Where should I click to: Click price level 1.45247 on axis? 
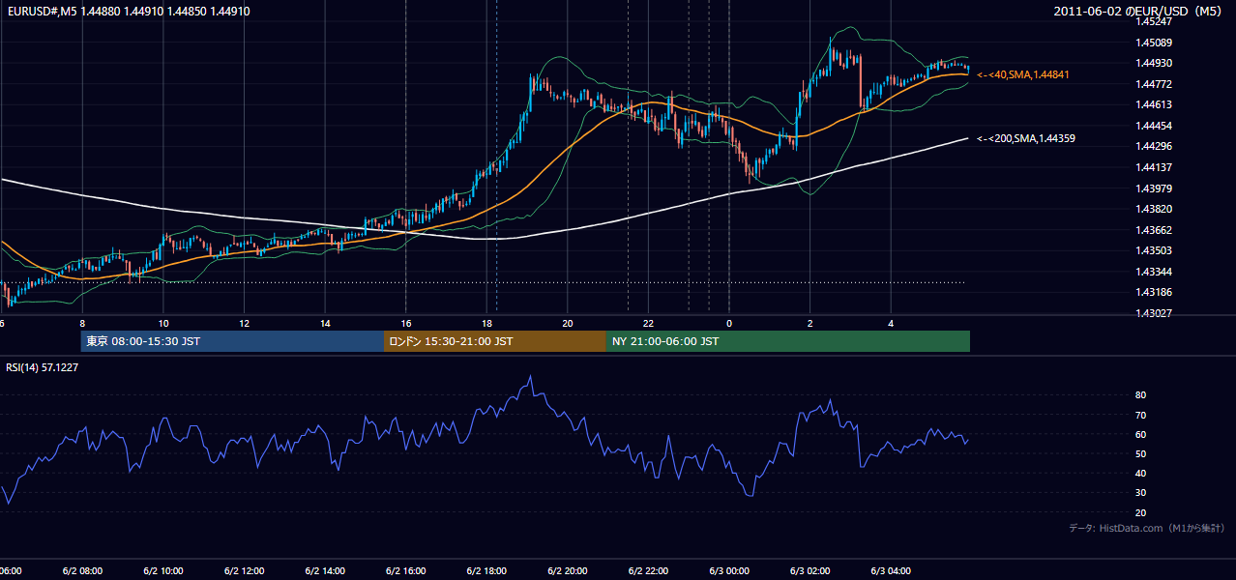[x=1154, y=21]
